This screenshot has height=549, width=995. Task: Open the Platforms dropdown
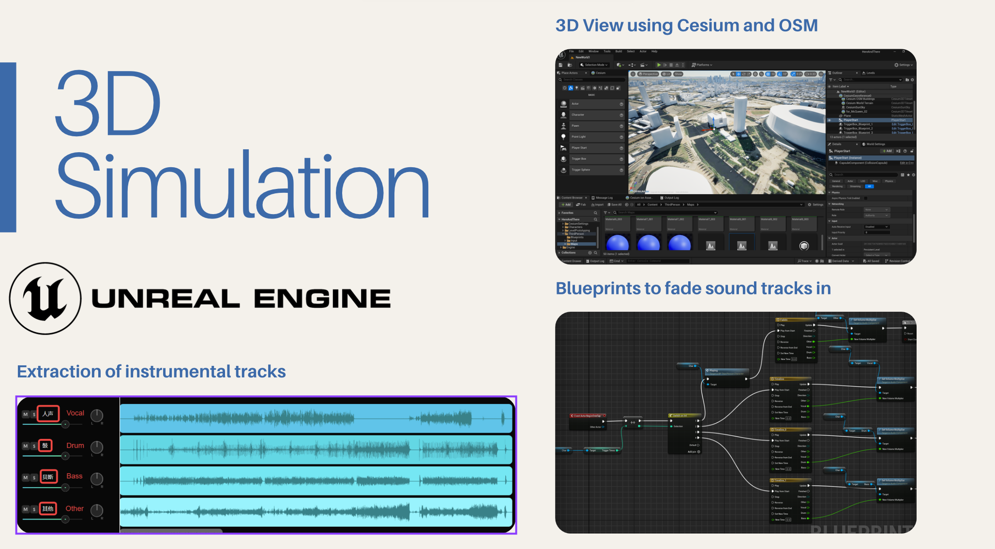click(x=702, y=65)
